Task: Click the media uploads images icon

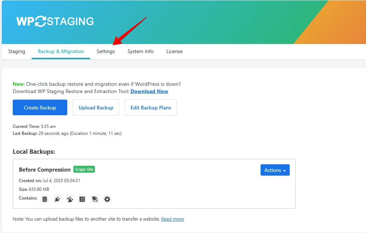Action: [94, 199]
